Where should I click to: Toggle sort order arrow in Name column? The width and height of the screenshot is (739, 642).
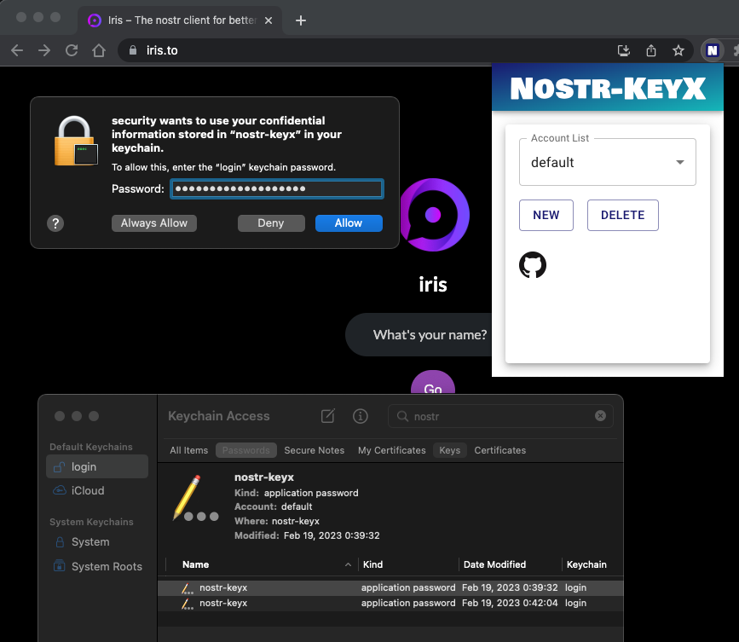[348, 564]
